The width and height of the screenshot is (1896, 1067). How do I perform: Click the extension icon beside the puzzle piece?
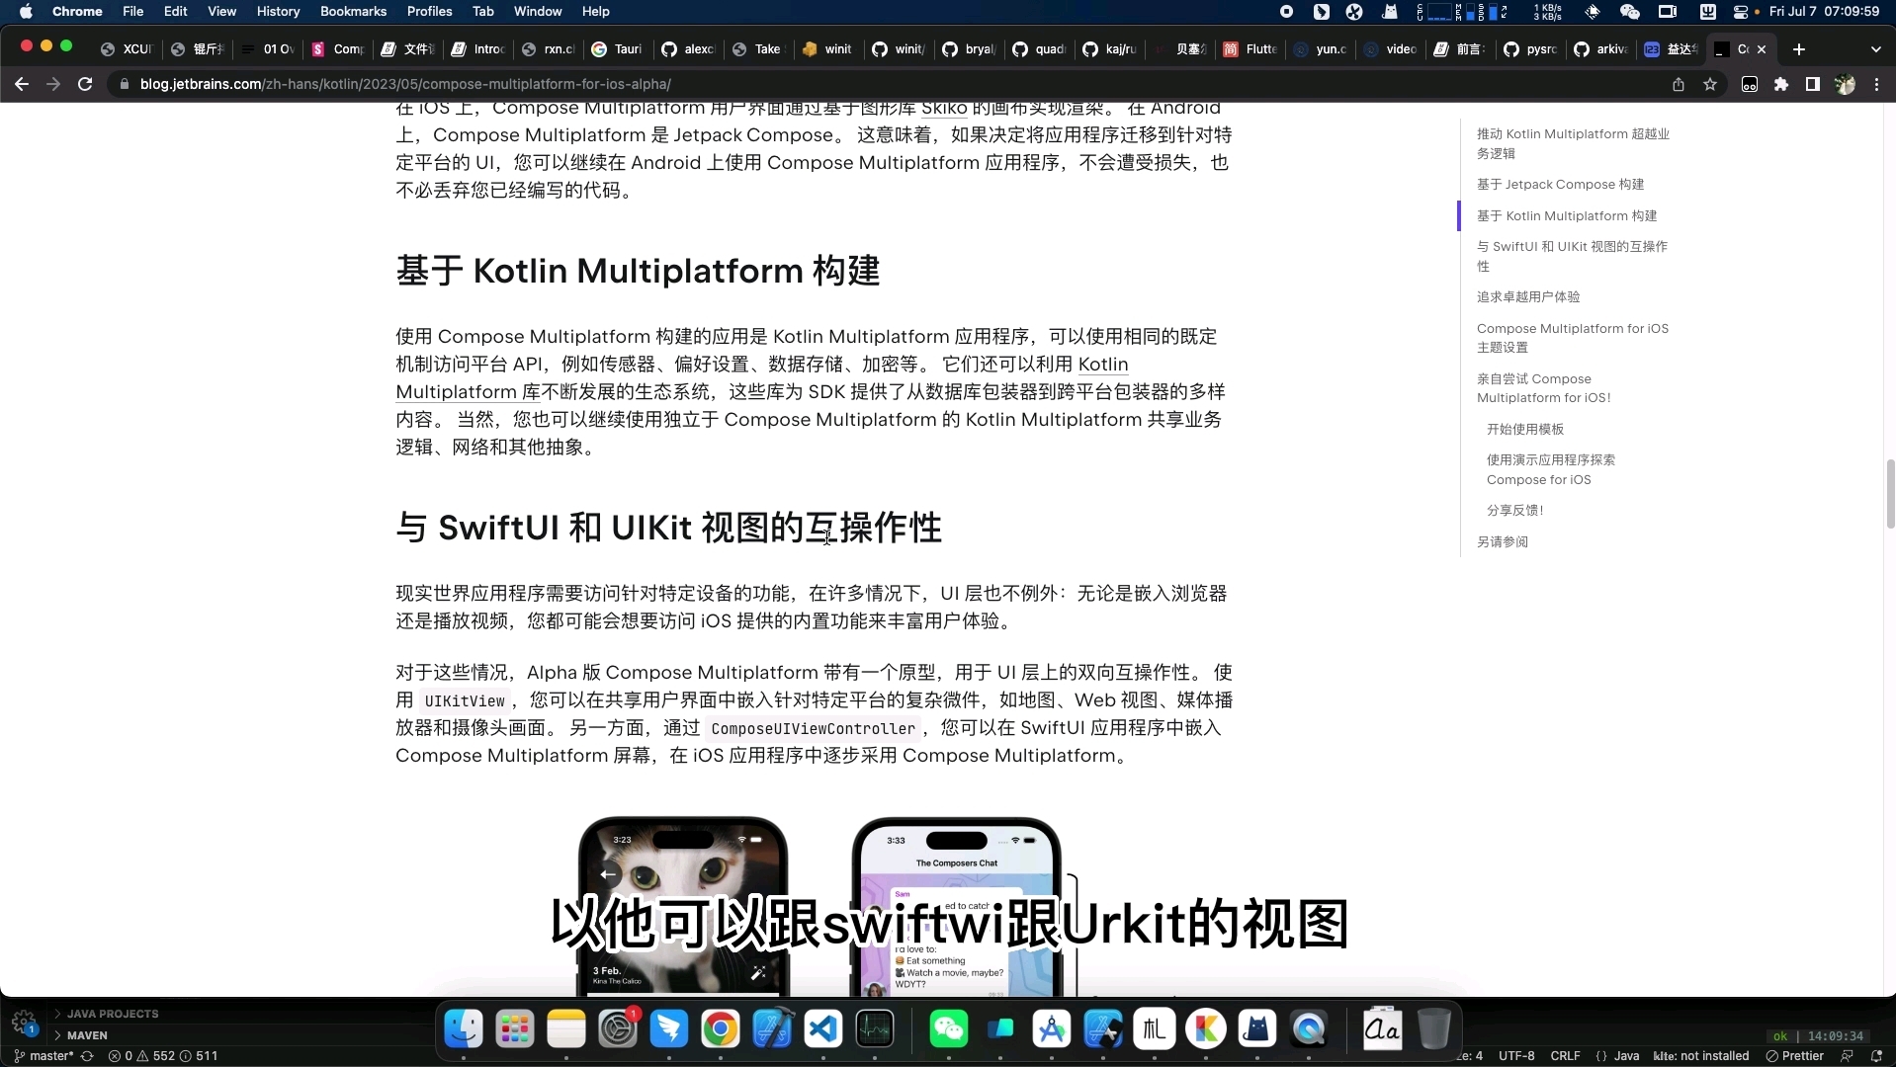click(1750, 84)
